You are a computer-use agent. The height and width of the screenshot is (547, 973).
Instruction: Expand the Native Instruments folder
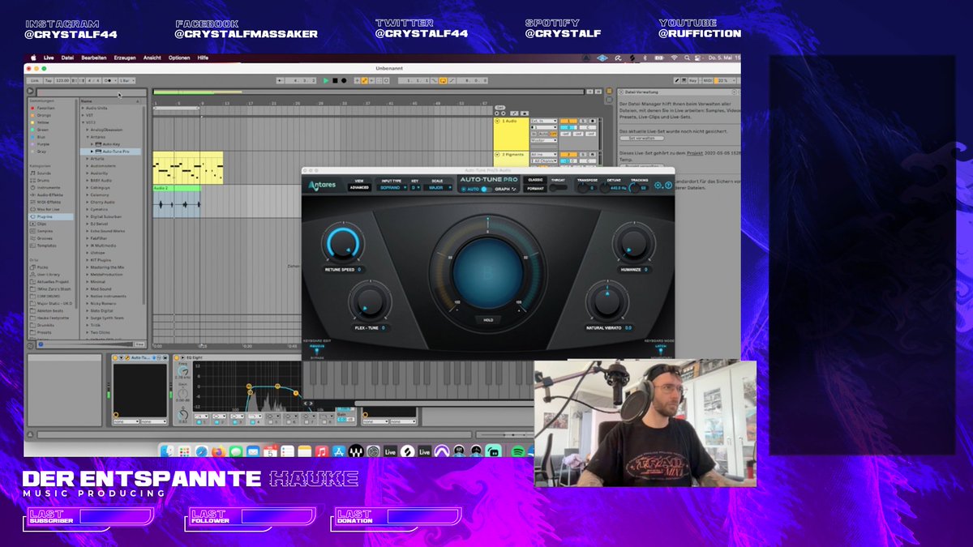88,296
